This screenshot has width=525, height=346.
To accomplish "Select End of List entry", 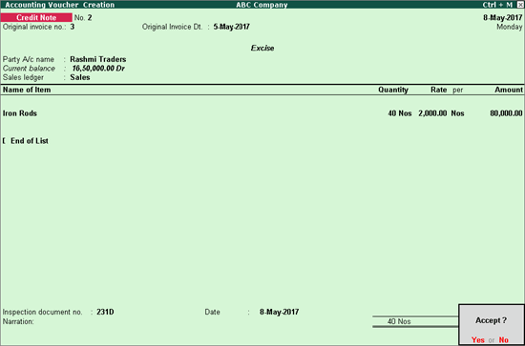I will pyautogui.click(x=30, y=141).
